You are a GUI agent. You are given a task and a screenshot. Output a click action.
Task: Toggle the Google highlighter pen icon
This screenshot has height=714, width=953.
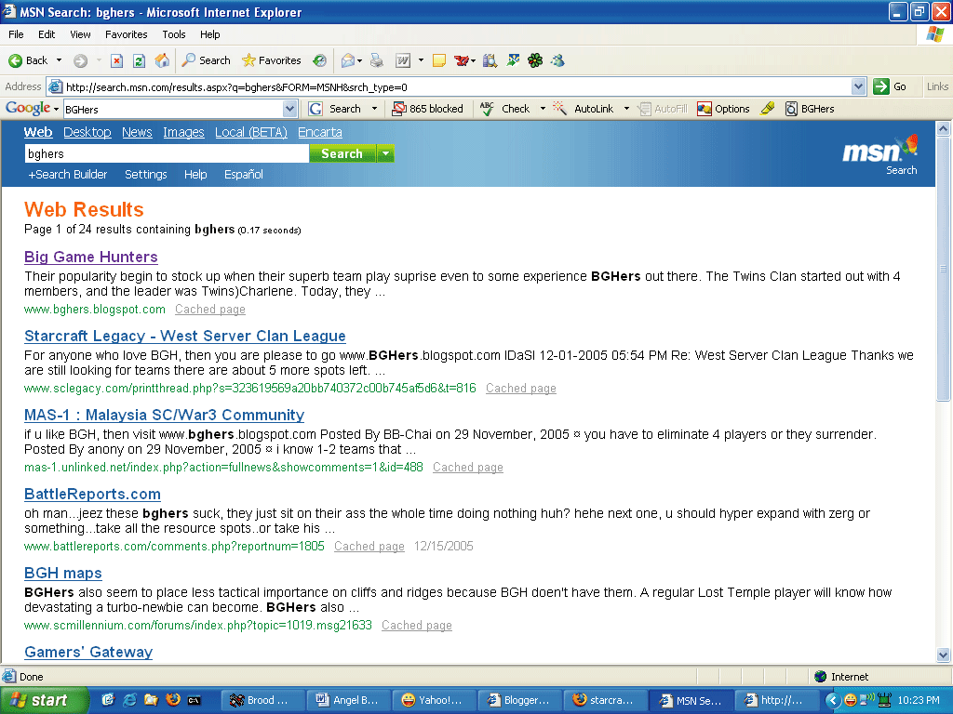click(x=768, y=109)
